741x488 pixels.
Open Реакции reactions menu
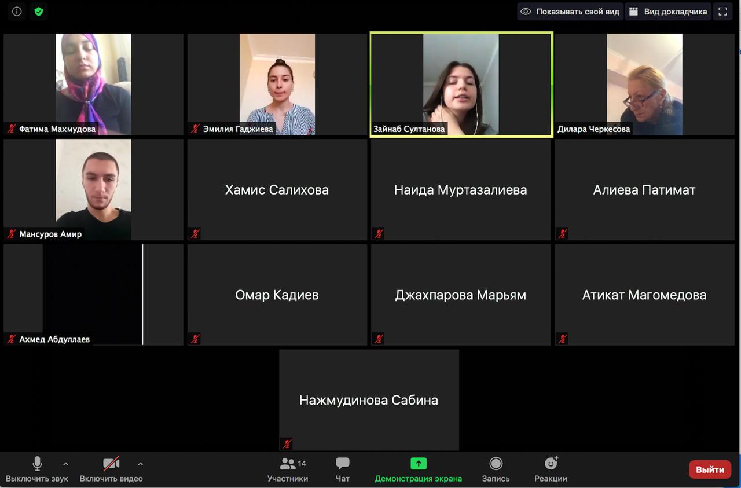[x=551, y=469]
